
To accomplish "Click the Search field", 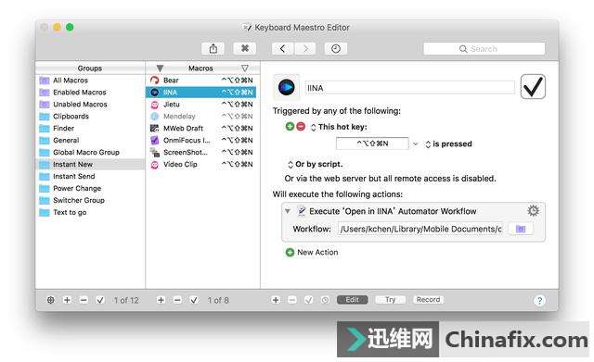I will tap(484, 49).
